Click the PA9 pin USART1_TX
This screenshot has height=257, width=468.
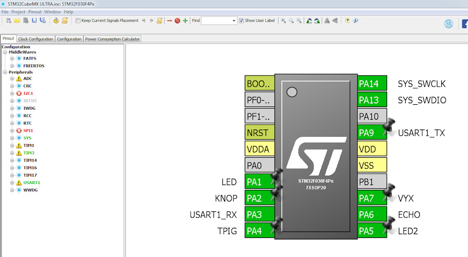pyautogui.click(x=372, y=133)
